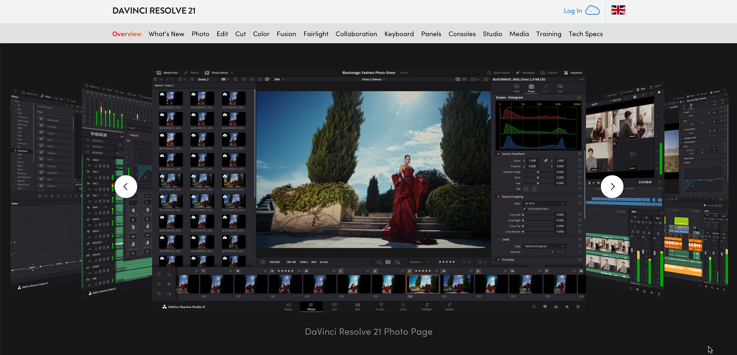Uncheck the Lock Aspect Ratio checkbox

tap(525, 209)
